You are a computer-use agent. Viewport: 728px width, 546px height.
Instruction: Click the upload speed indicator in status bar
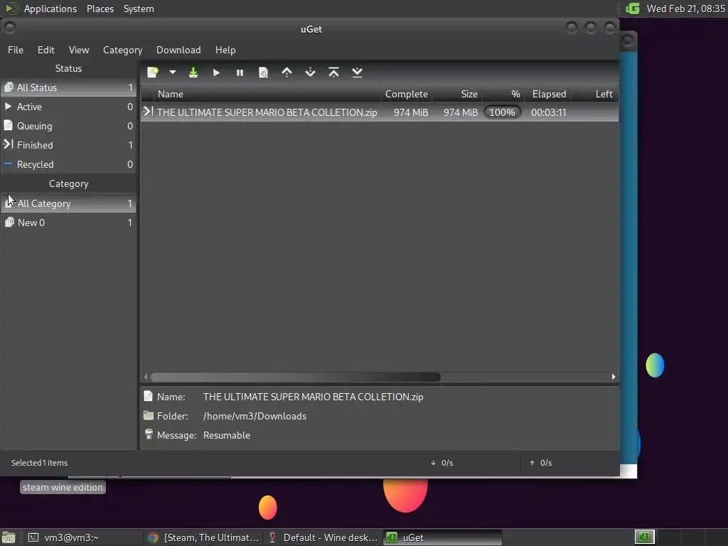pos(540,463)
